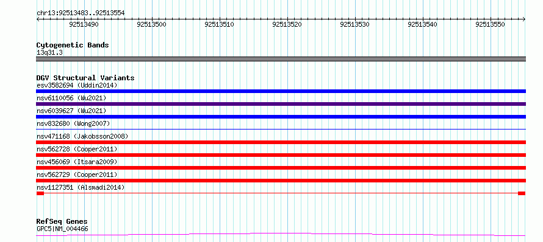Open nsv1127351 (Alsmadi2014) variant label
This screenshot has height=242, width=543.
point(81,187)
